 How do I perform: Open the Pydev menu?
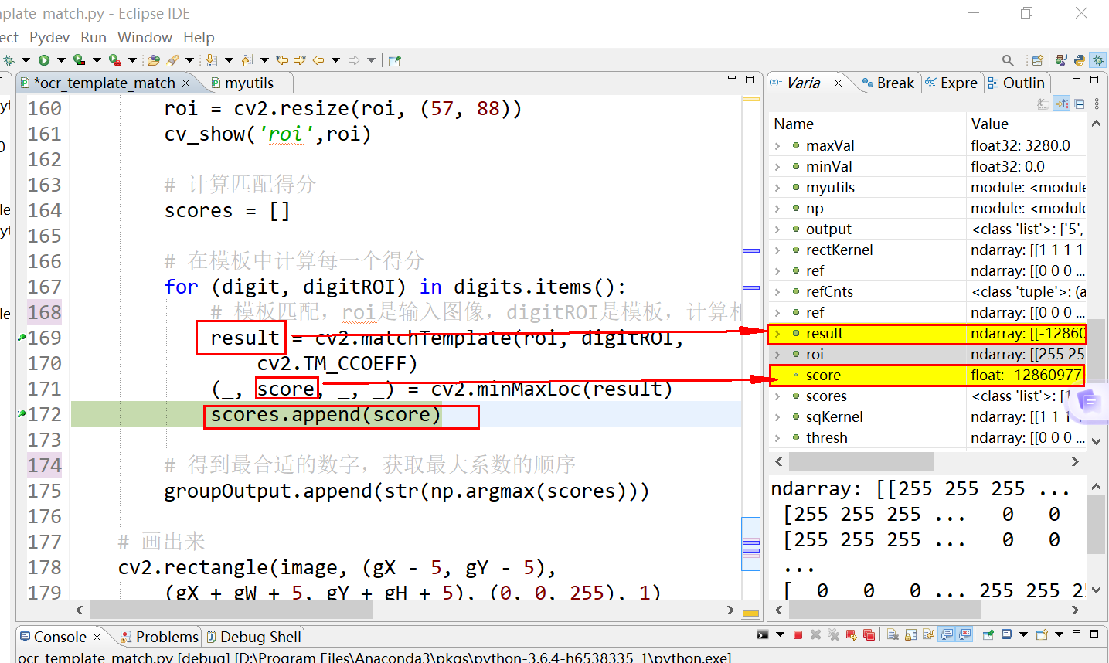point(49,37)
